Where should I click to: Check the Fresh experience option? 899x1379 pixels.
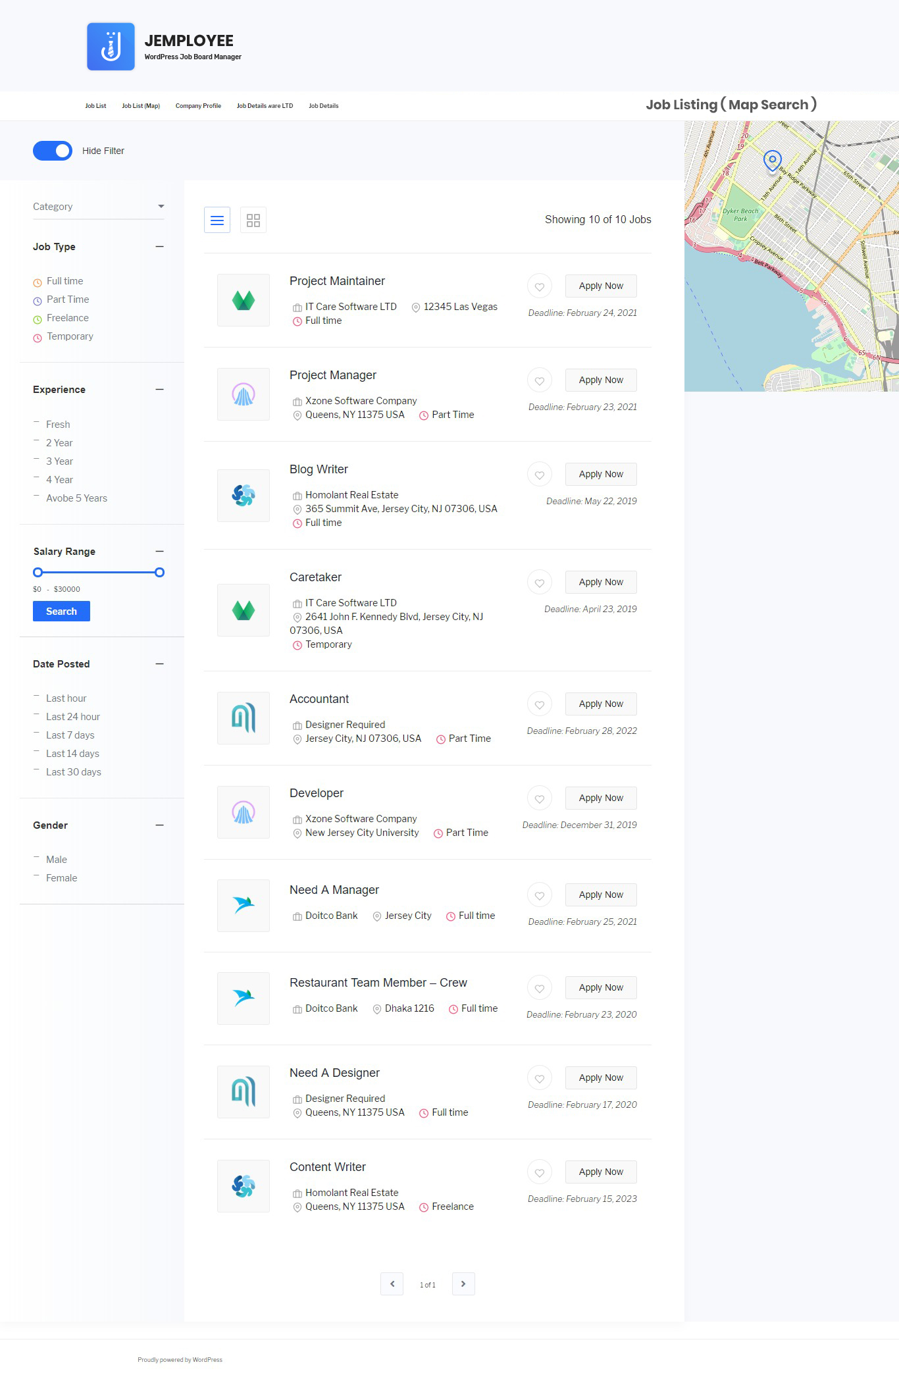click(x=51, y=425)
